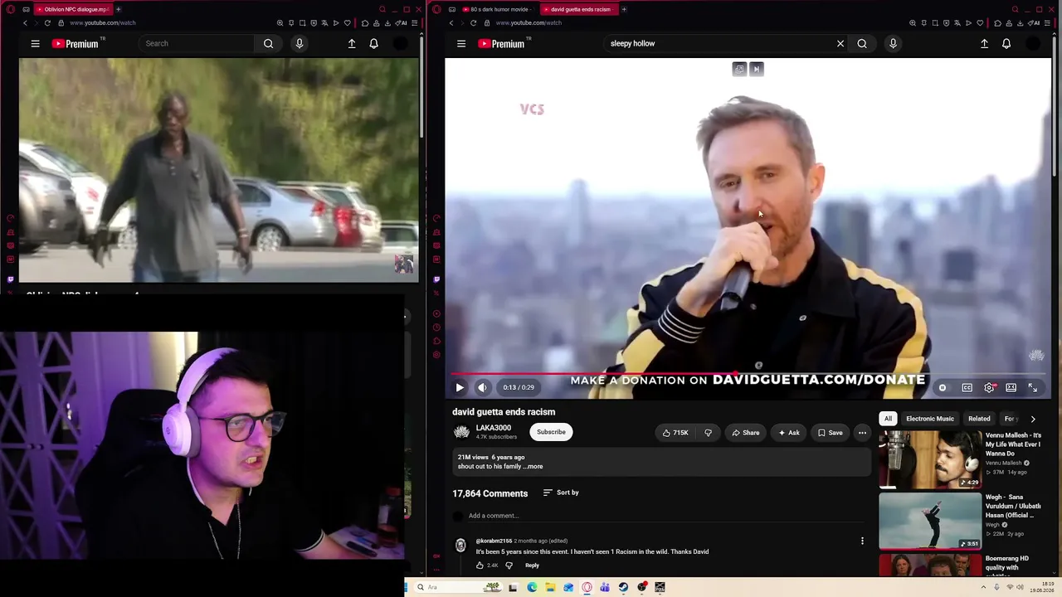
Task: Open the Sort by comments dropdown
Action: coord(561,493)
